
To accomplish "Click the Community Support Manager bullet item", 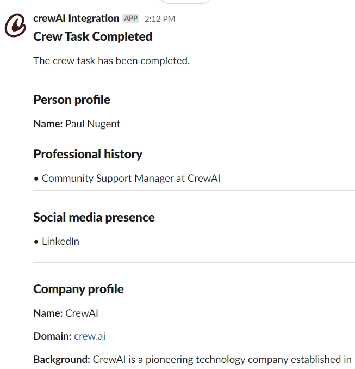I will click(130, 179).
